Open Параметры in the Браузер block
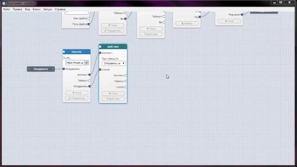Screen dimensions: 297x167 pyautogui.click(x=77, y=98)
